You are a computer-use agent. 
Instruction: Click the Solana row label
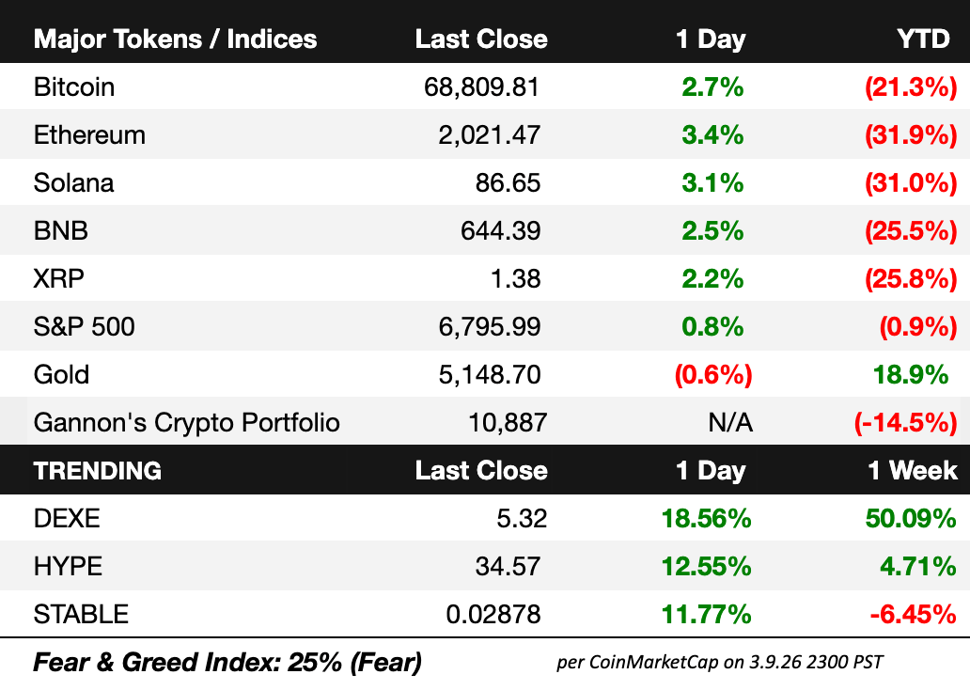(x=73, y=182)
